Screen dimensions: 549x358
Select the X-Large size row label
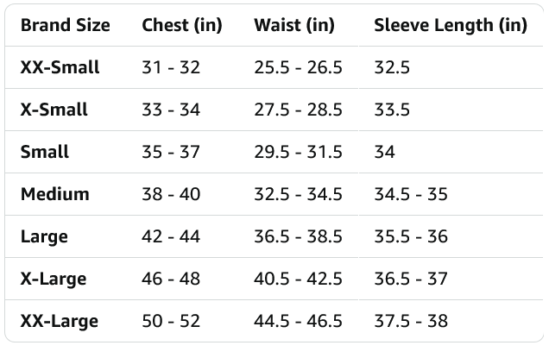[x=53, y=279]
